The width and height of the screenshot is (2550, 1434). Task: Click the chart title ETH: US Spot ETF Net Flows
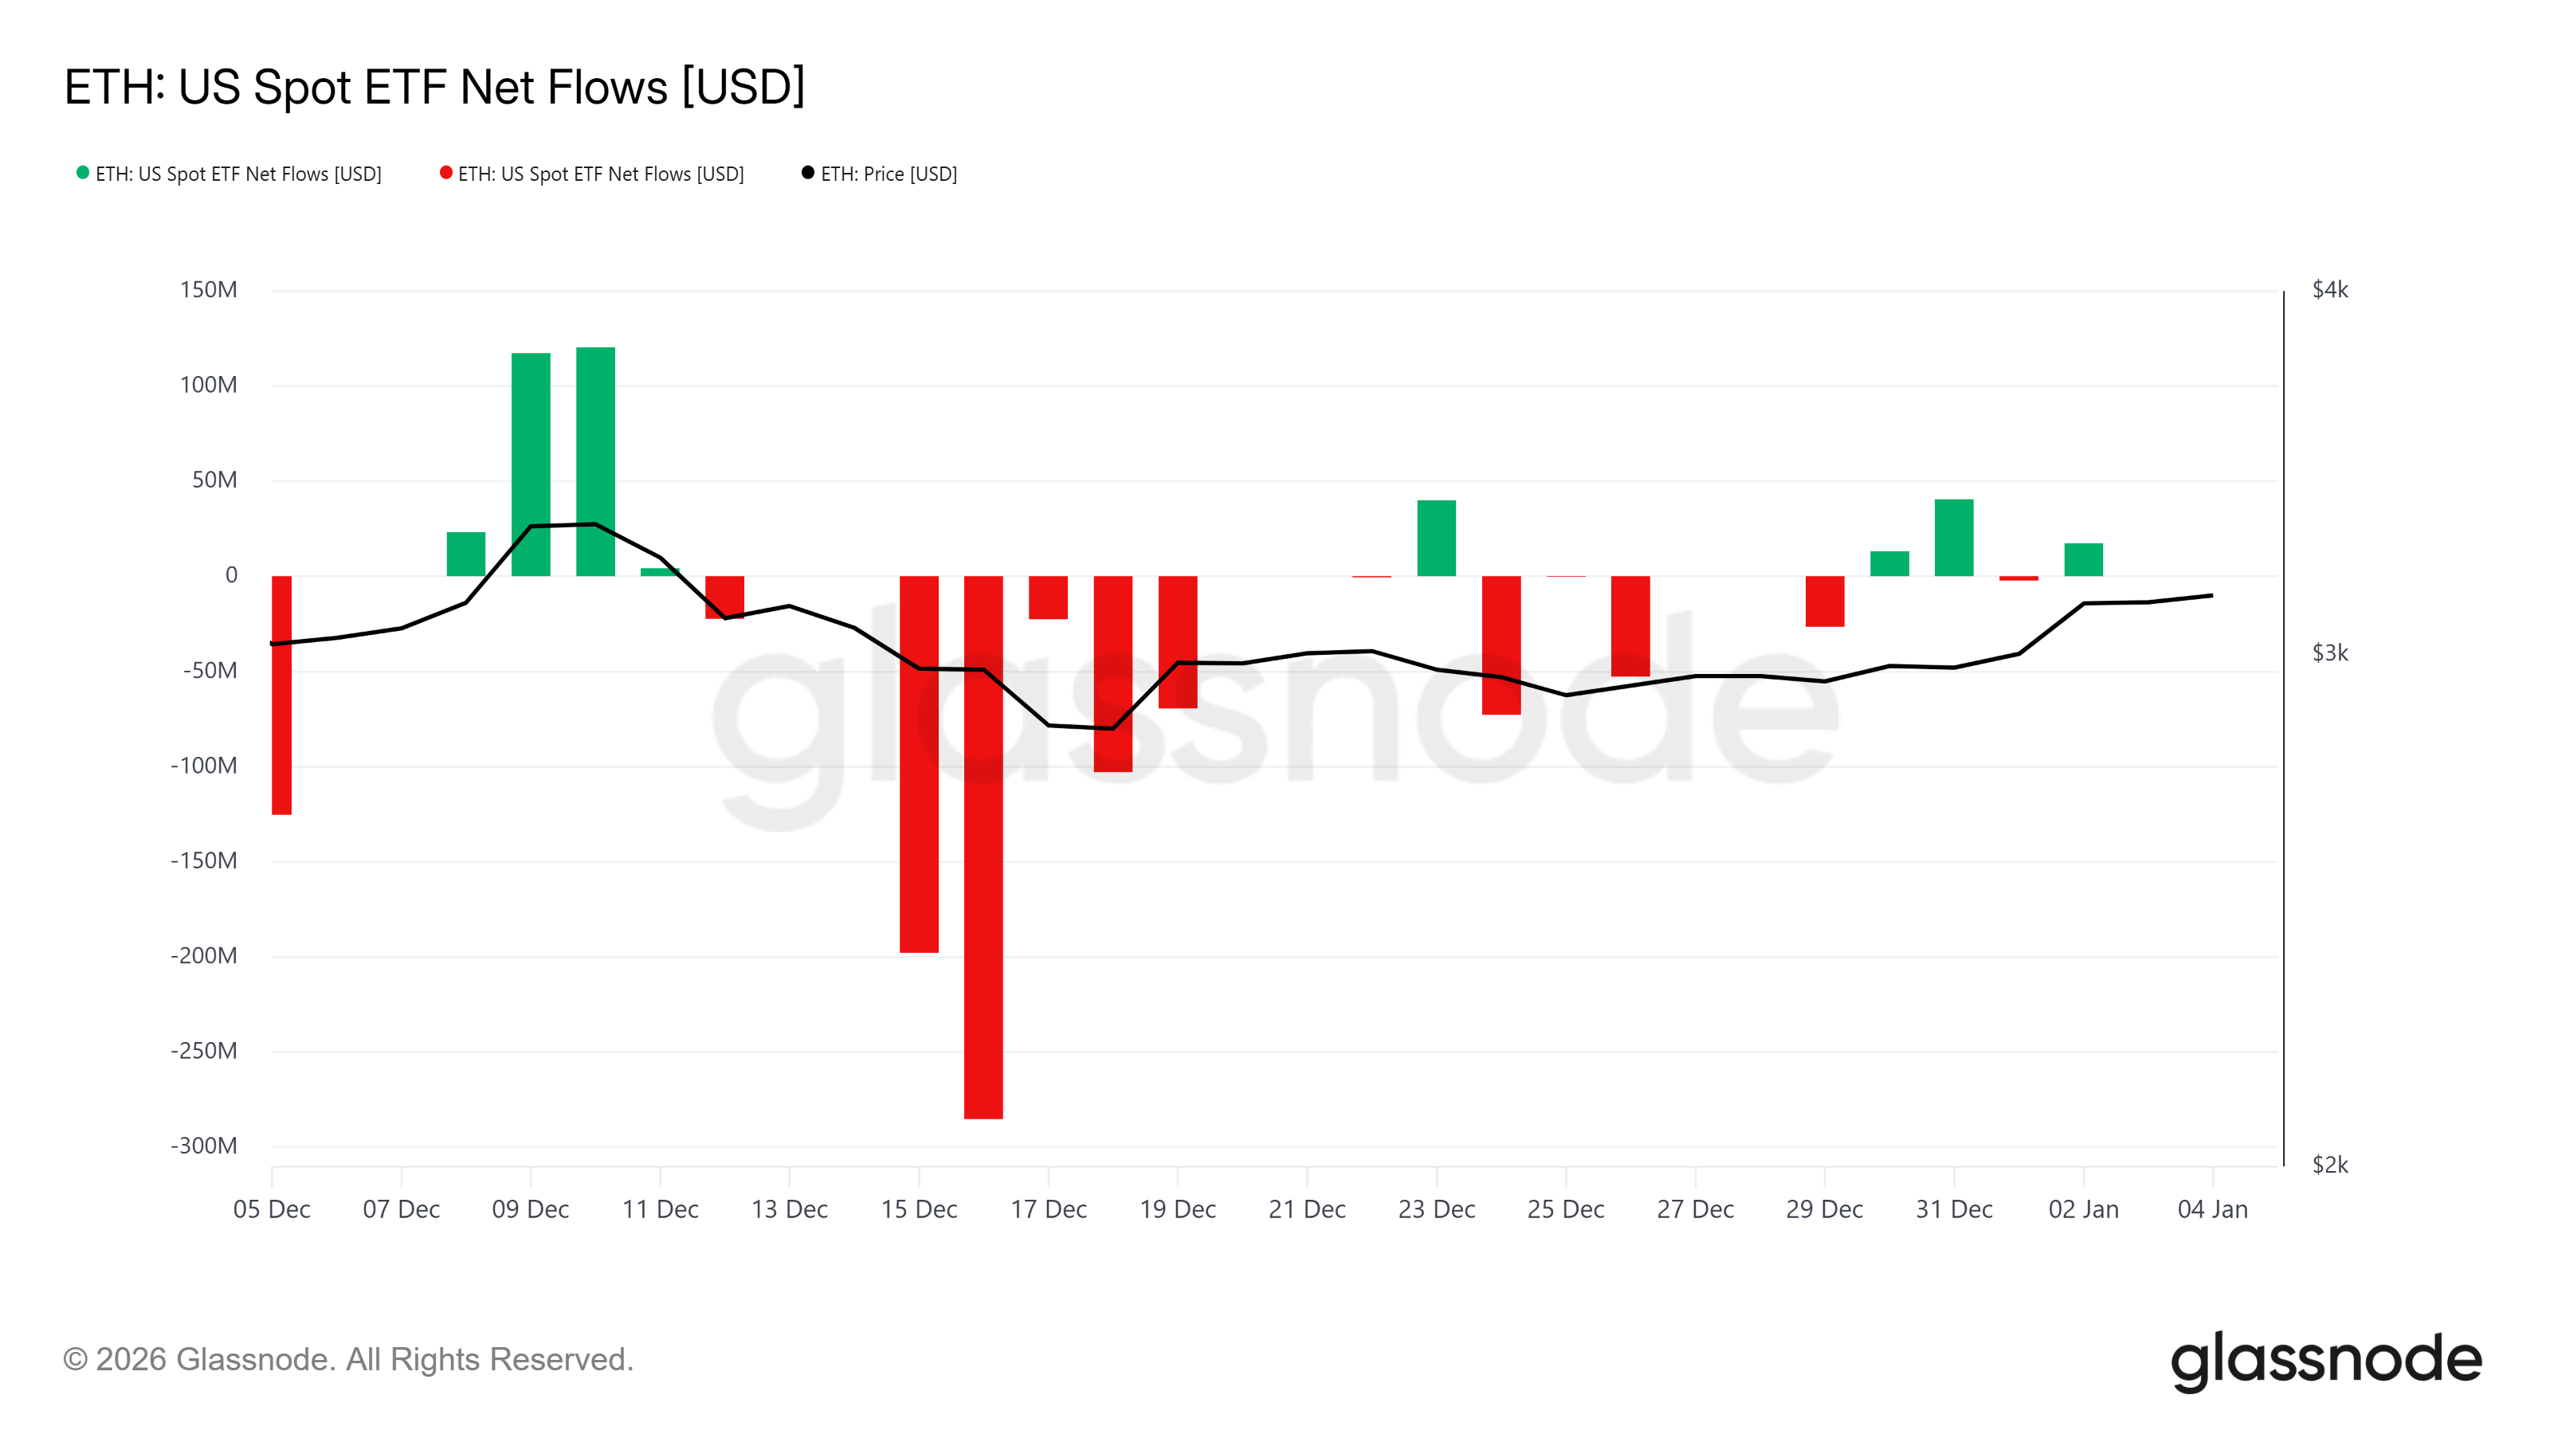click(434, 87)
